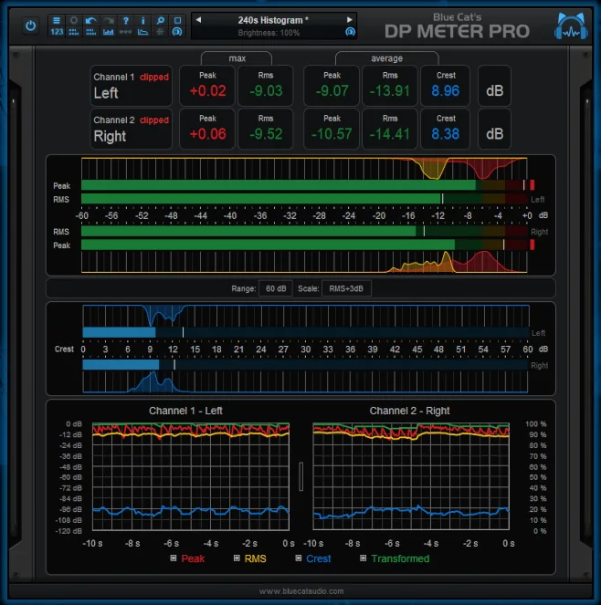Toggle the second meters view icon
This screenshot has height=605, width=601.
tap(91, 32)
